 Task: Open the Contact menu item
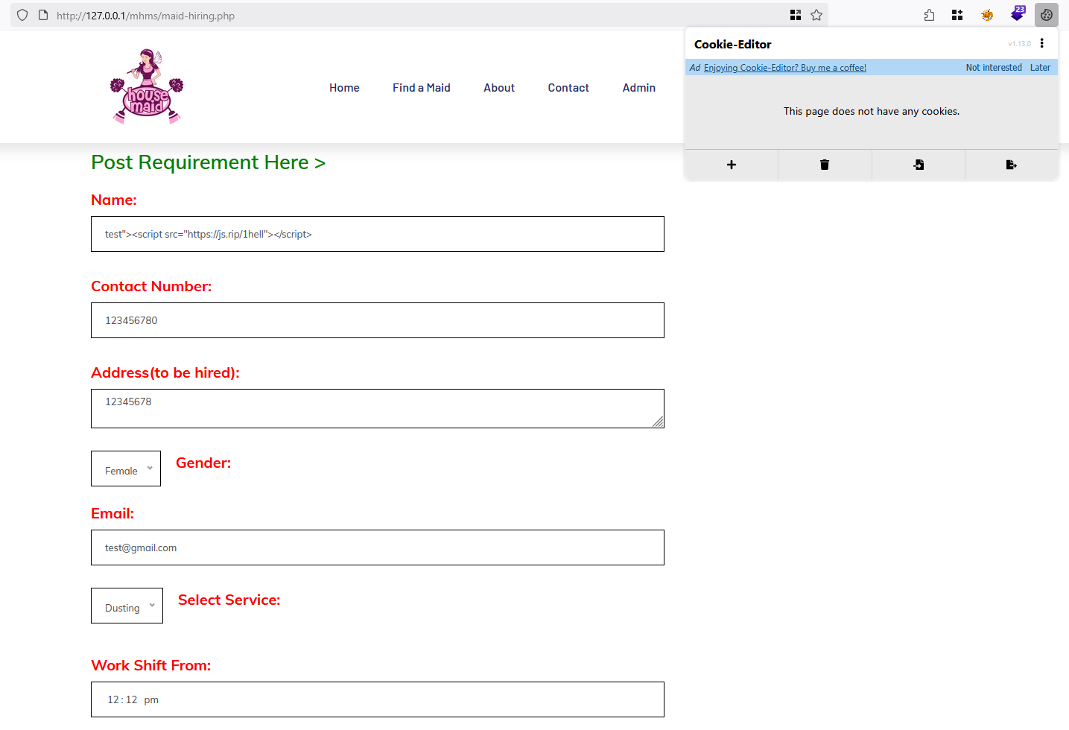pyautogui.click(x=568, y=88)
